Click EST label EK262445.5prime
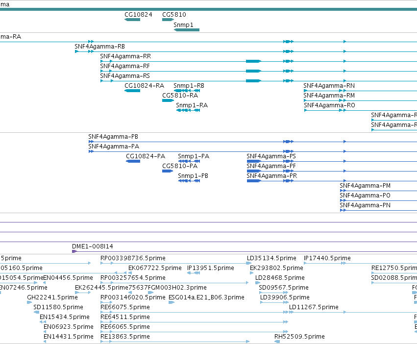Screen dimensions: 417x344 (101, 288)
